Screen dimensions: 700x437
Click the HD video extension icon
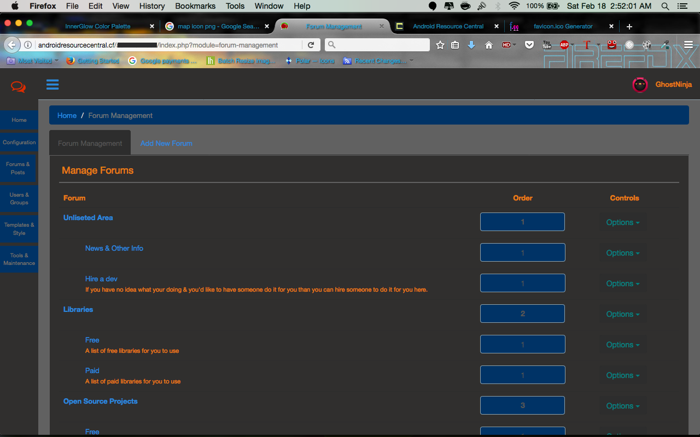506,45
